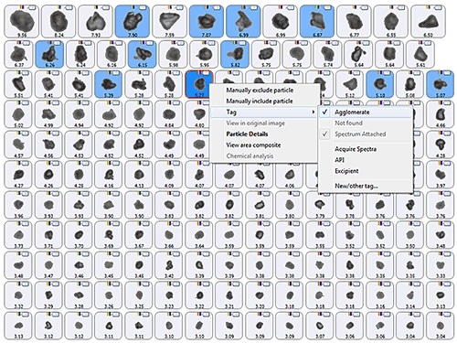Click the tag bubble icon on particle 6.87
Image resolution: width=457 pixels, height=343 pixels.
(327, 7)
